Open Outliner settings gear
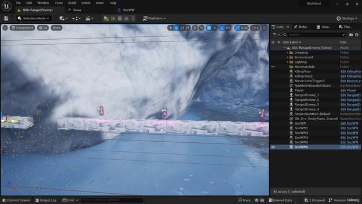 (357, 35)
